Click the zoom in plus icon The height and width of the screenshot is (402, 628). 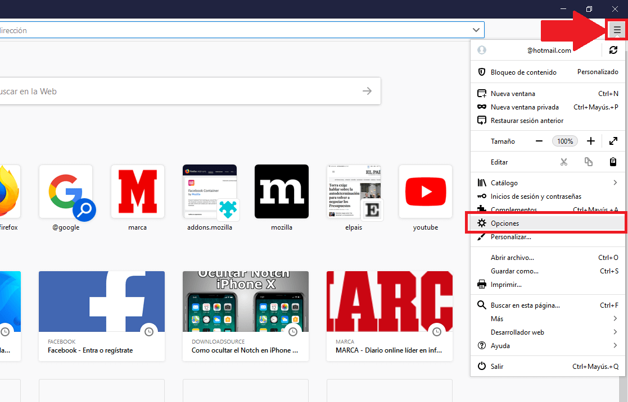click(591, 141)
